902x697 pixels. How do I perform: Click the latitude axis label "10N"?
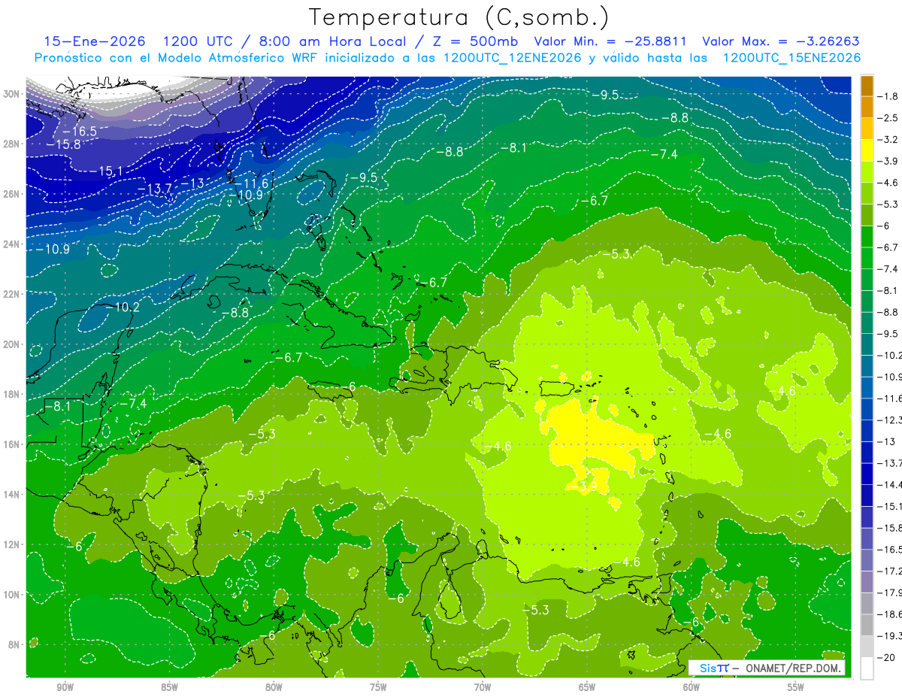click(x=12, y=594)
